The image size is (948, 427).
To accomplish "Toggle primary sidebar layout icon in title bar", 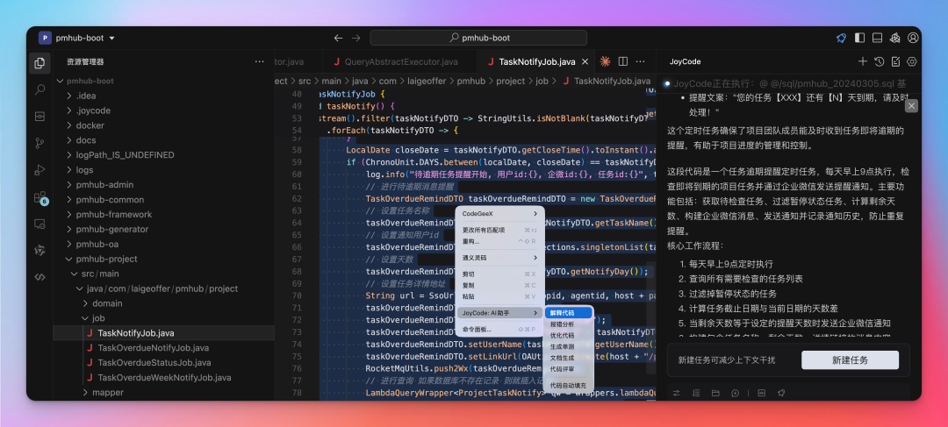I will 858,38.
